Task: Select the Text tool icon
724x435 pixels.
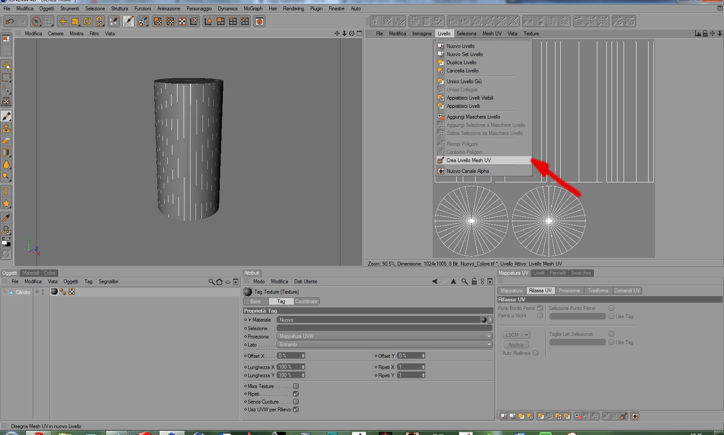Action: [x=6, y=191]
